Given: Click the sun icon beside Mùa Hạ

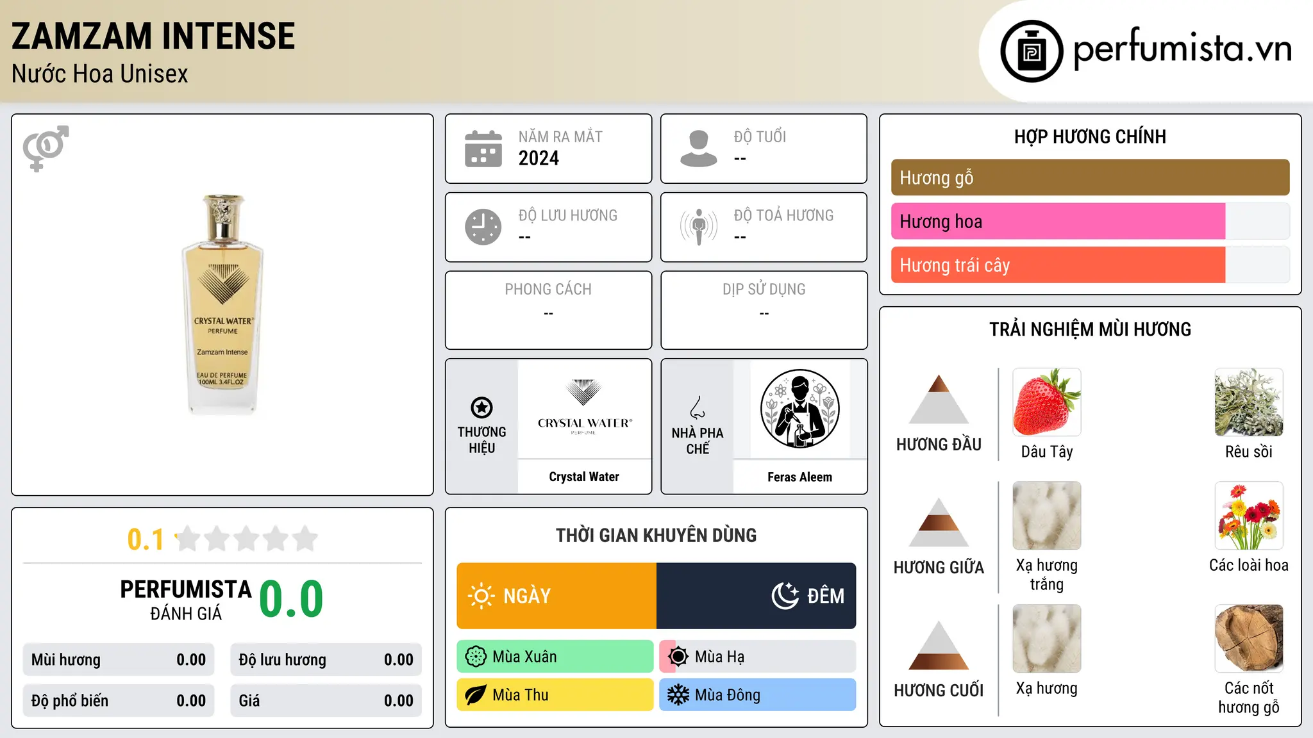Looking at the screenshot, I should coord(678,657).
